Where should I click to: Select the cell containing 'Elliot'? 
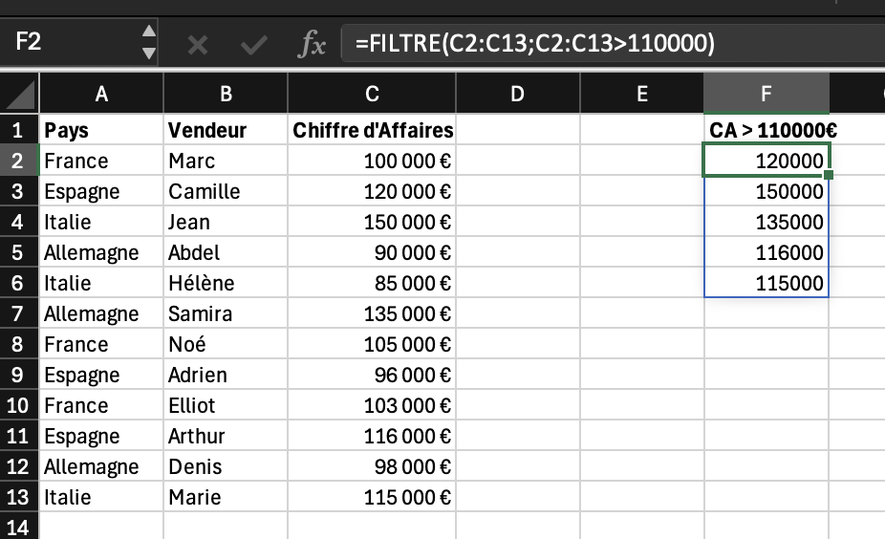pos(226,405)
